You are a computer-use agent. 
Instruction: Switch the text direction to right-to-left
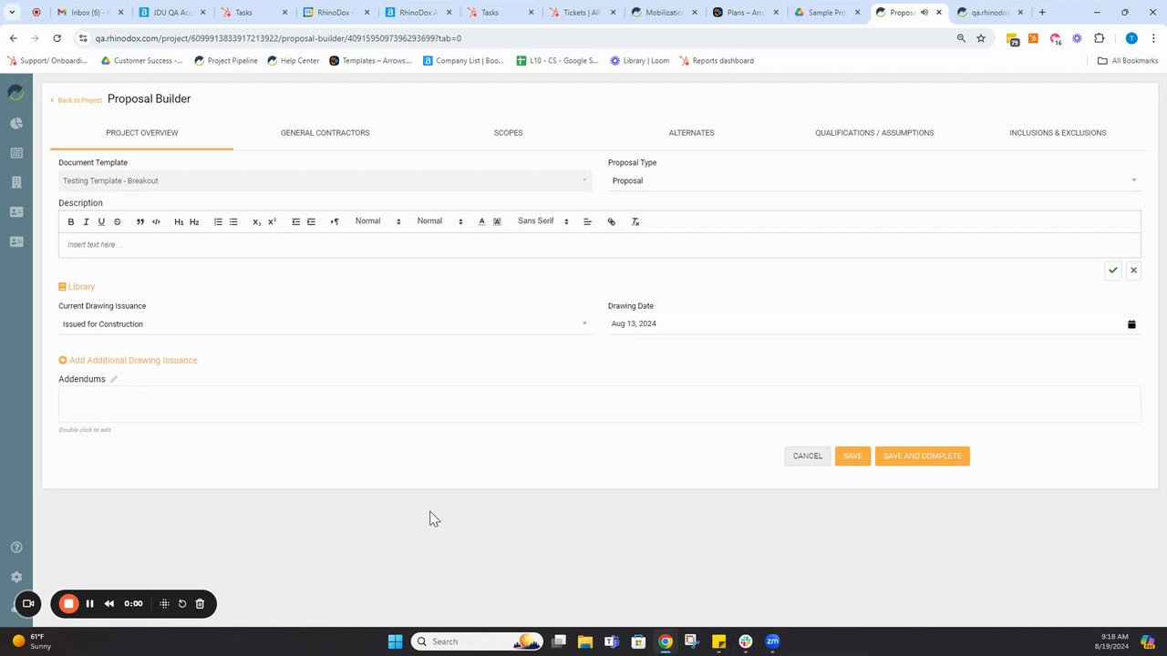click(335, 221)
